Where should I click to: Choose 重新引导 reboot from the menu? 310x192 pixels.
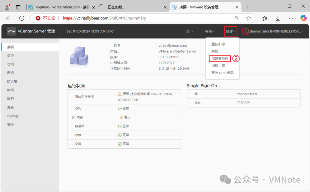point(218,44)
